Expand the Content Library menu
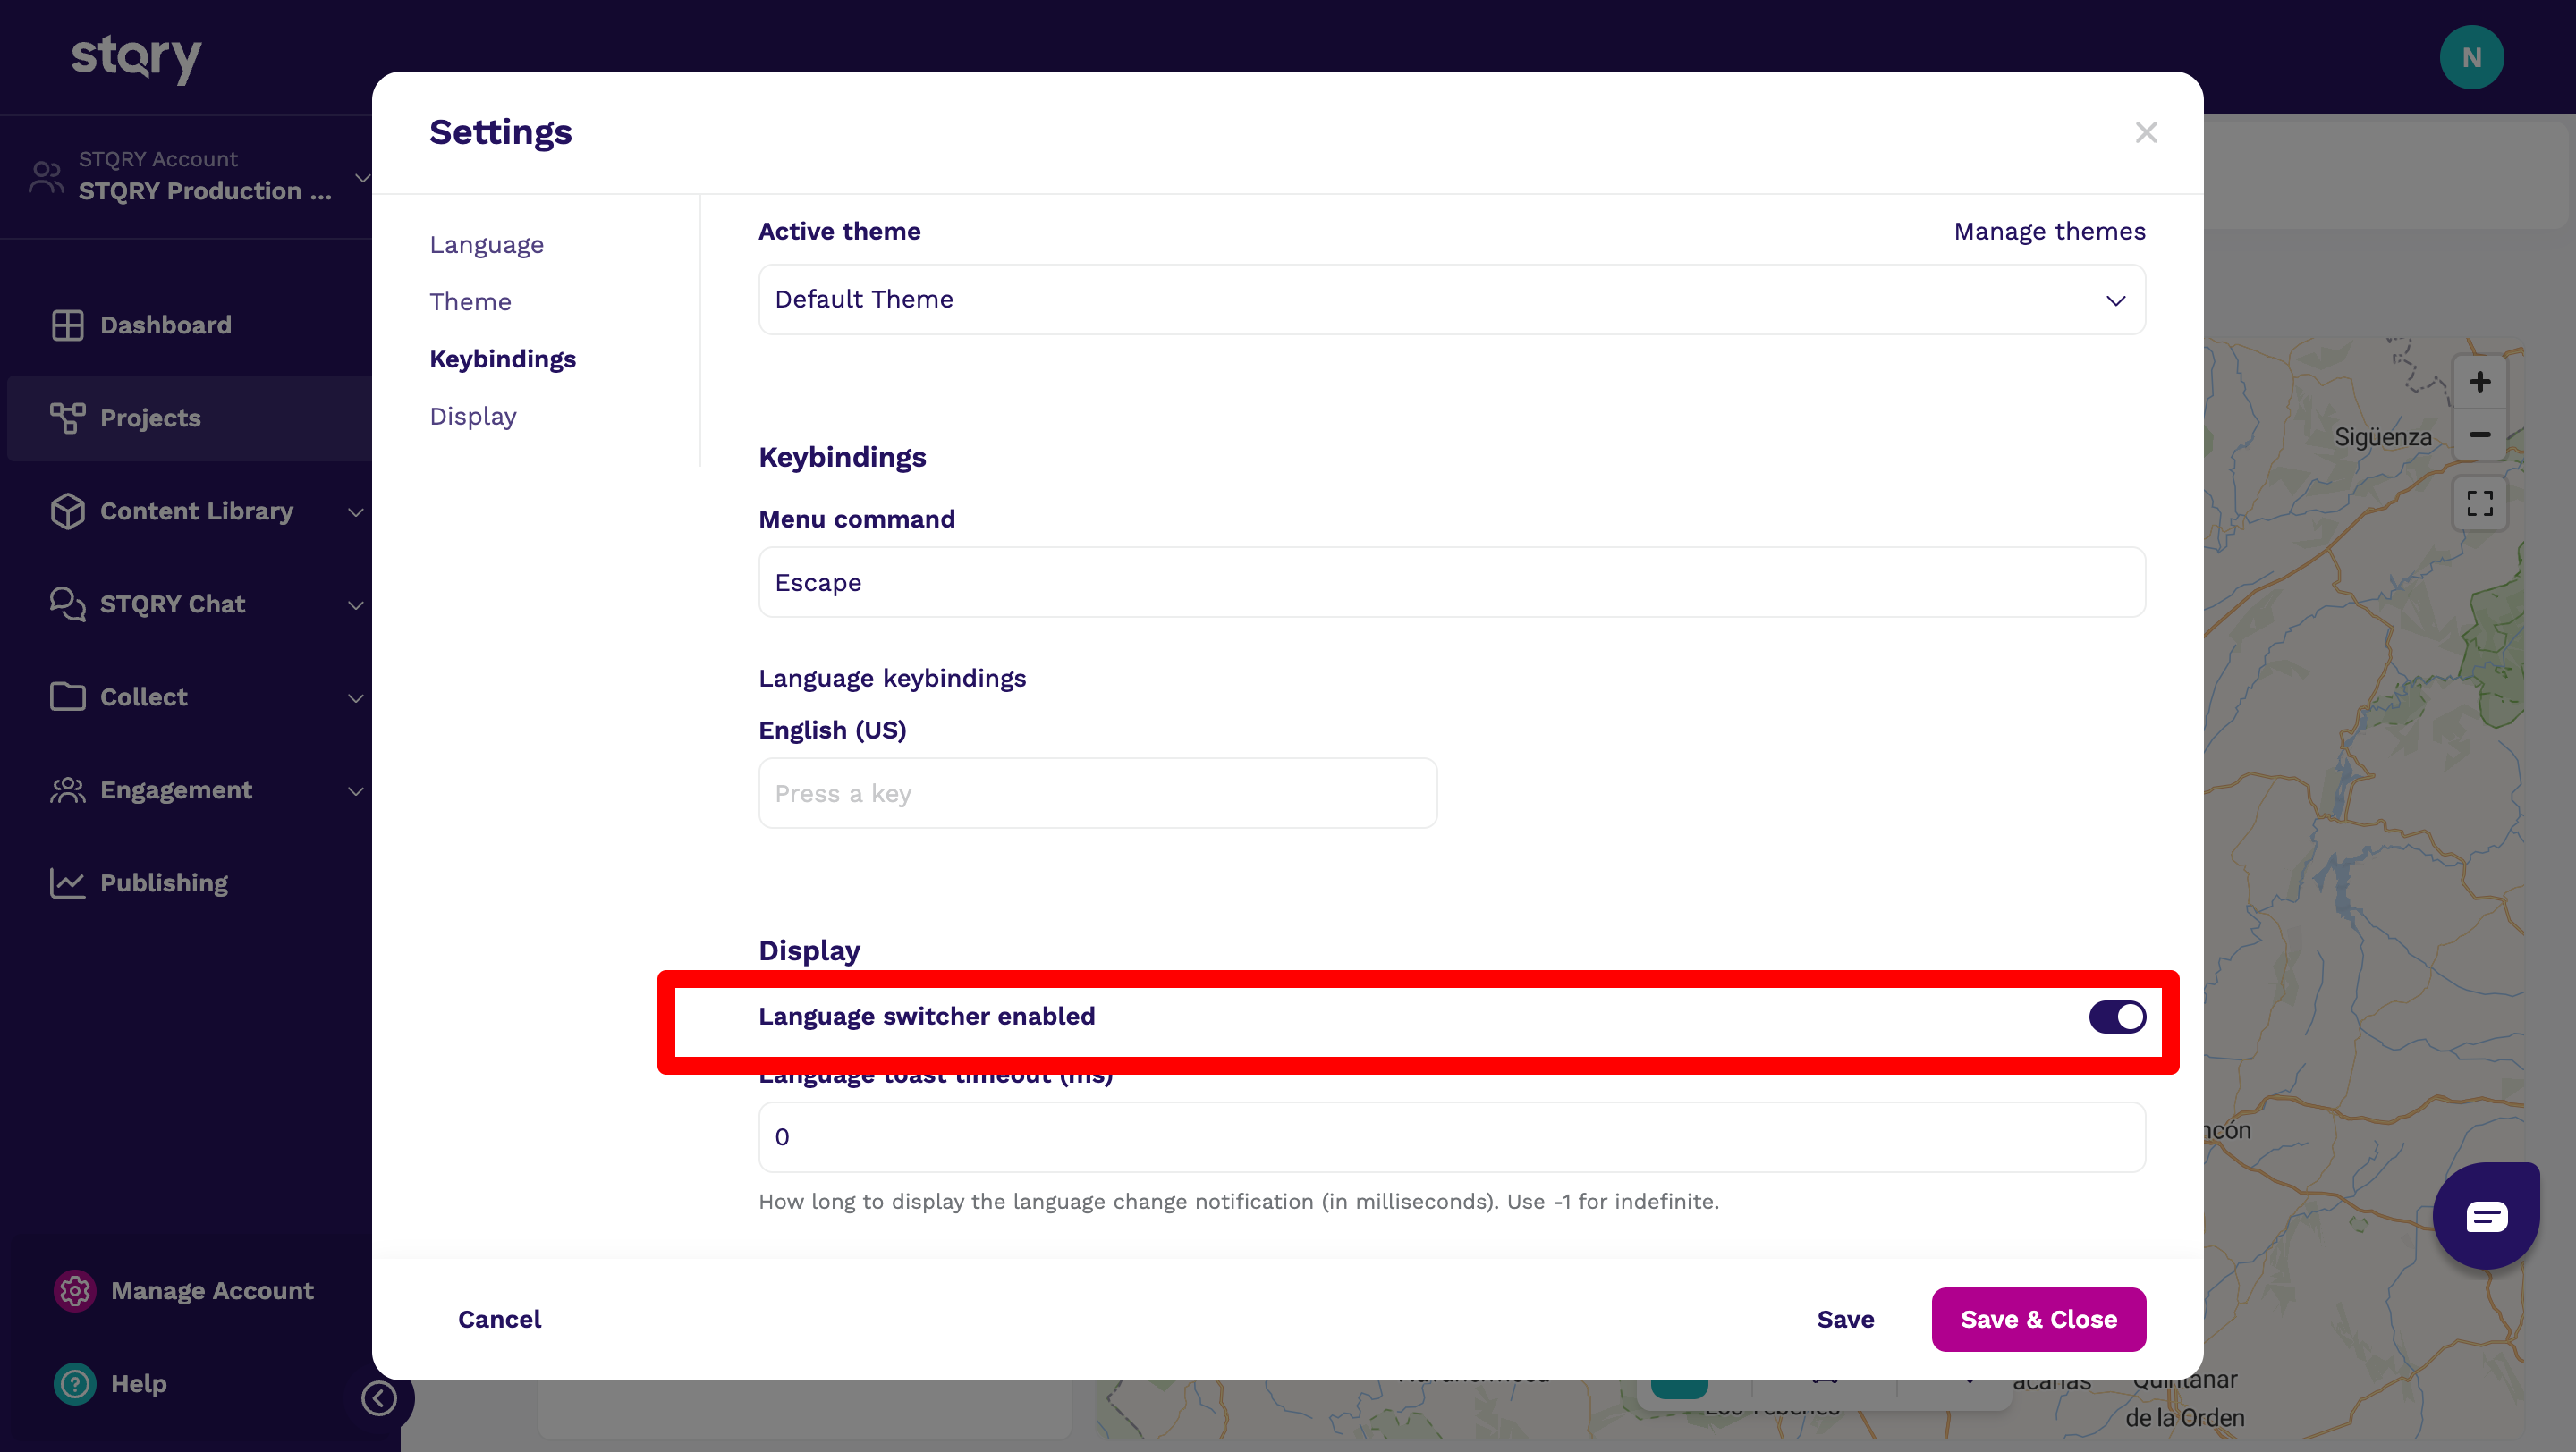The height and width of the screenshot is (1452, 2576). tap(355, 511)
